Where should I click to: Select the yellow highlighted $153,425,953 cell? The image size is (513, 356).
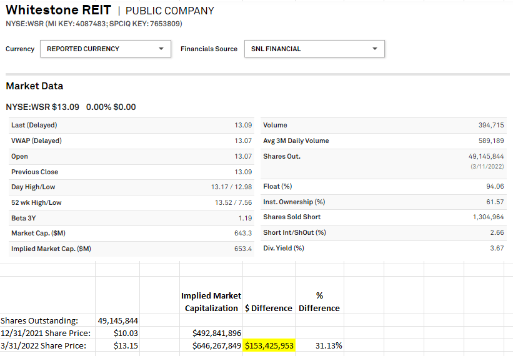[269, 345]
